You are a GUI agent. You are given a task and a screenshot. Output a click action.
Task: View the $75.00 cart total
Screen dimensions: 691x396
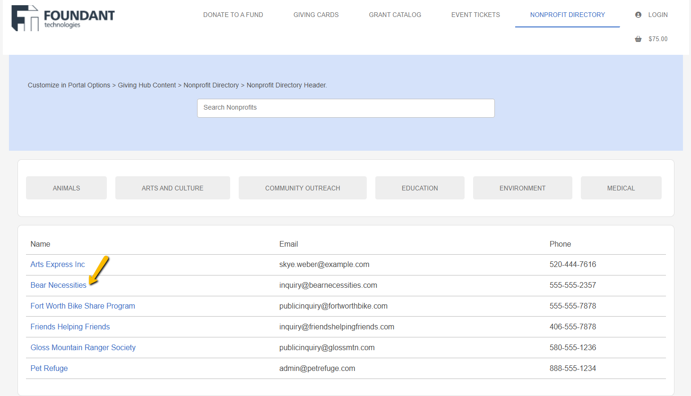click(658, 39)
